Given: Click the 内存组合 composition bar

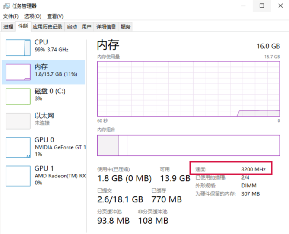Looking at the screenshot, I should tap(188, 145).
